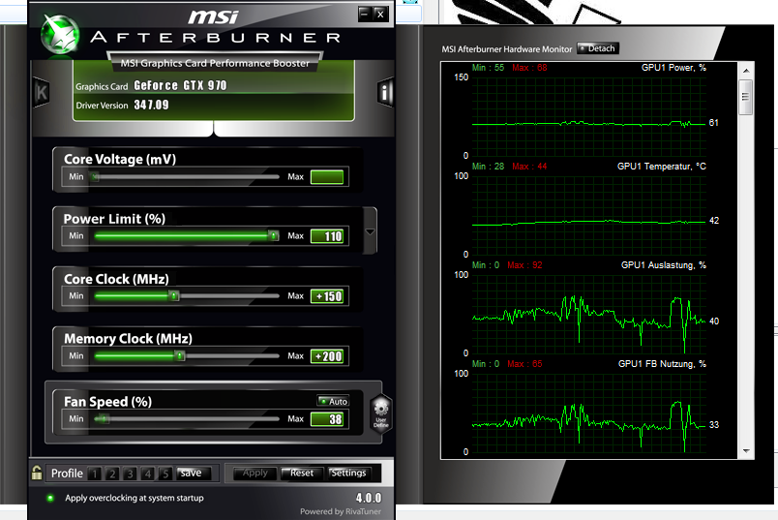
Task: Select profile slot 3
Action: 130,474
